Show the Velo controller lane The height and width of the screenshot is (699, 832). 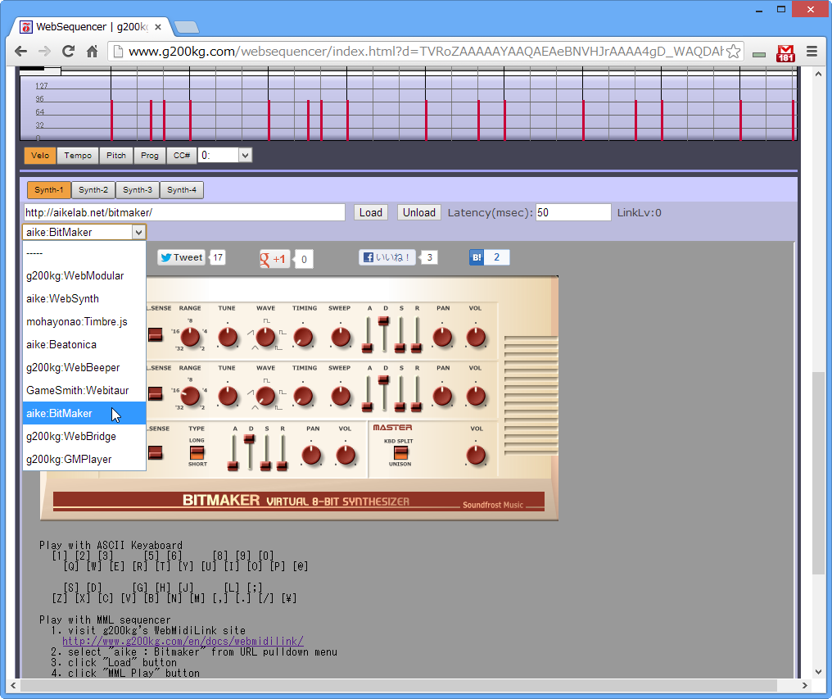click(40, 155)
